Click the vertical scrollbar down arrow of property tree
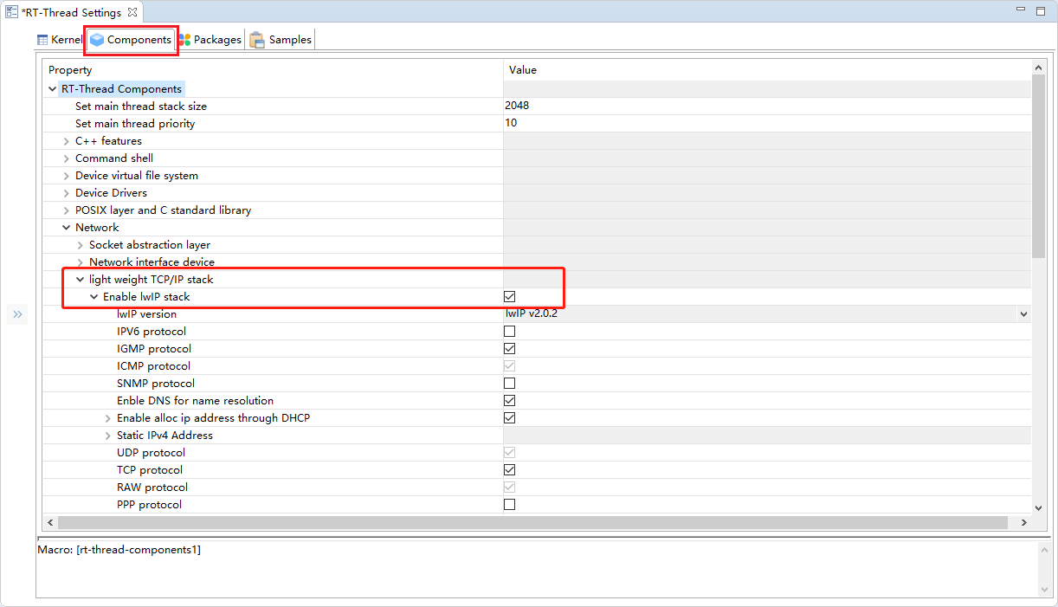Viewport: 1058px width, 607px height. click(x=1039, y=508)
